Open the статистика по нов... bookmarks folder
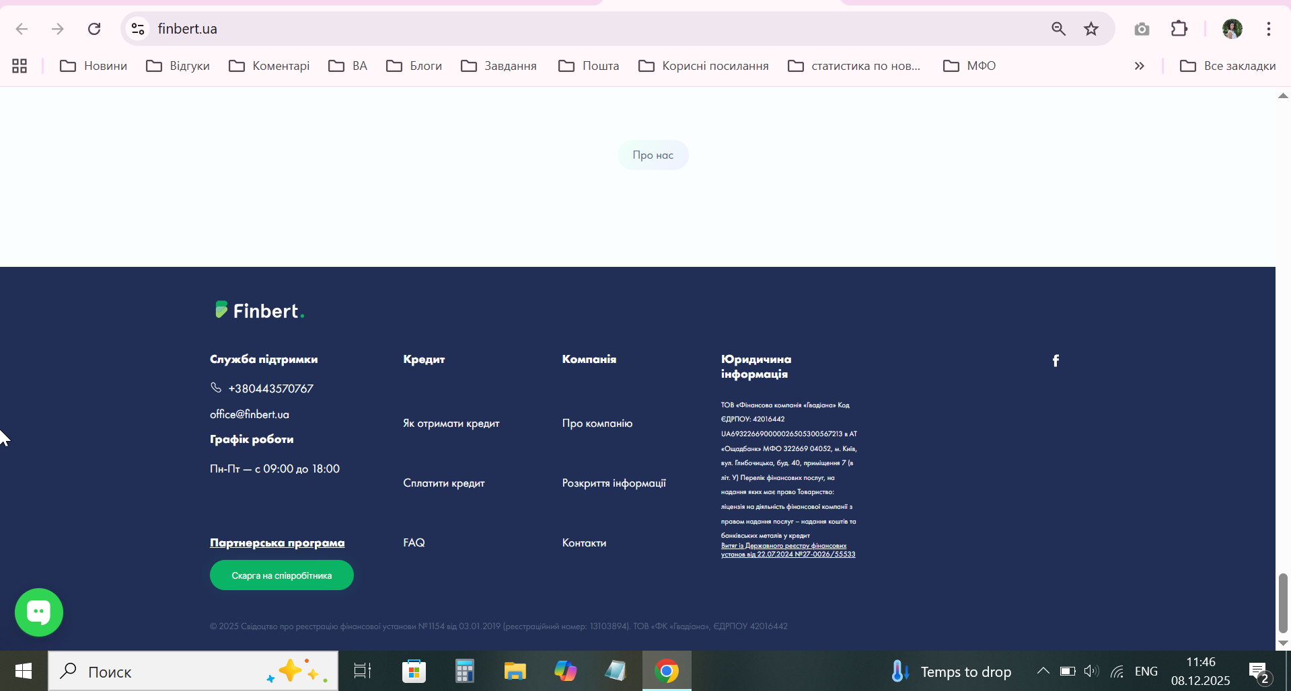The width and height of the screenshot is (1291, 691). tap(854, 66)
